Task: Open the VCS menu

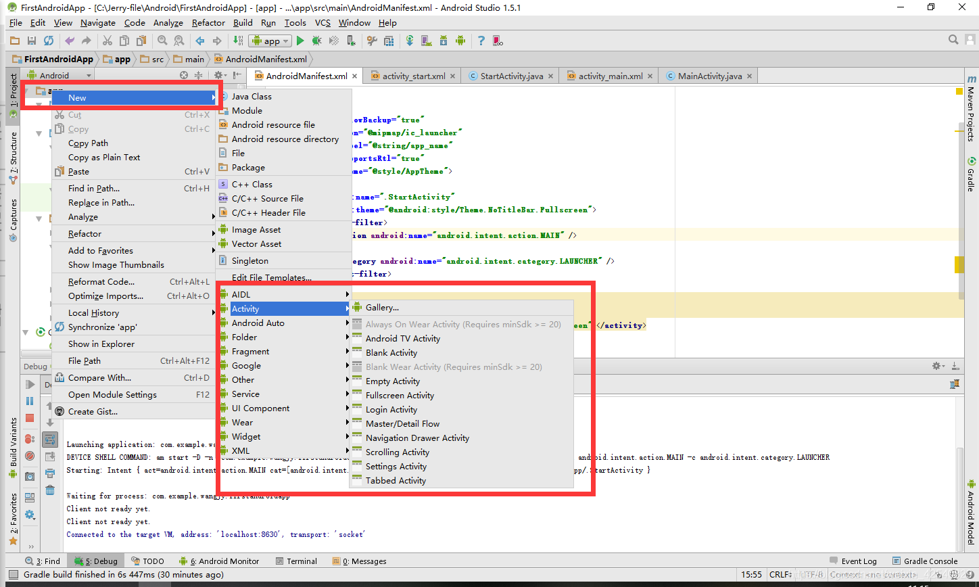Action: coord(323,22)
